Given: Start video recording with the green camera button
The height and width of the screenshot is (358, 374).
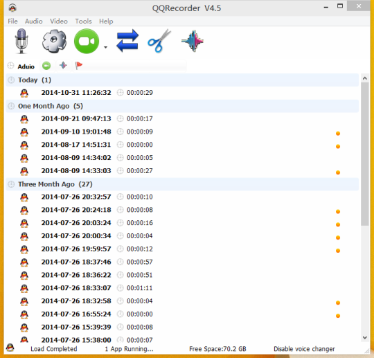Looking at the screenshot, I should click(x=87, y=42).
